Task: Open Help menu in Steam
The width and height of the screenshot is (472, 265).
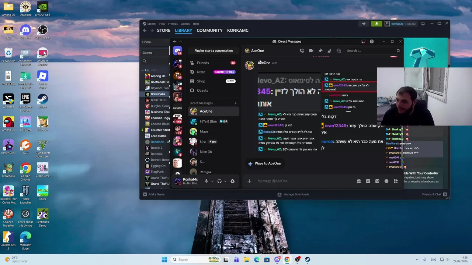Action: (x=196, y=24)
